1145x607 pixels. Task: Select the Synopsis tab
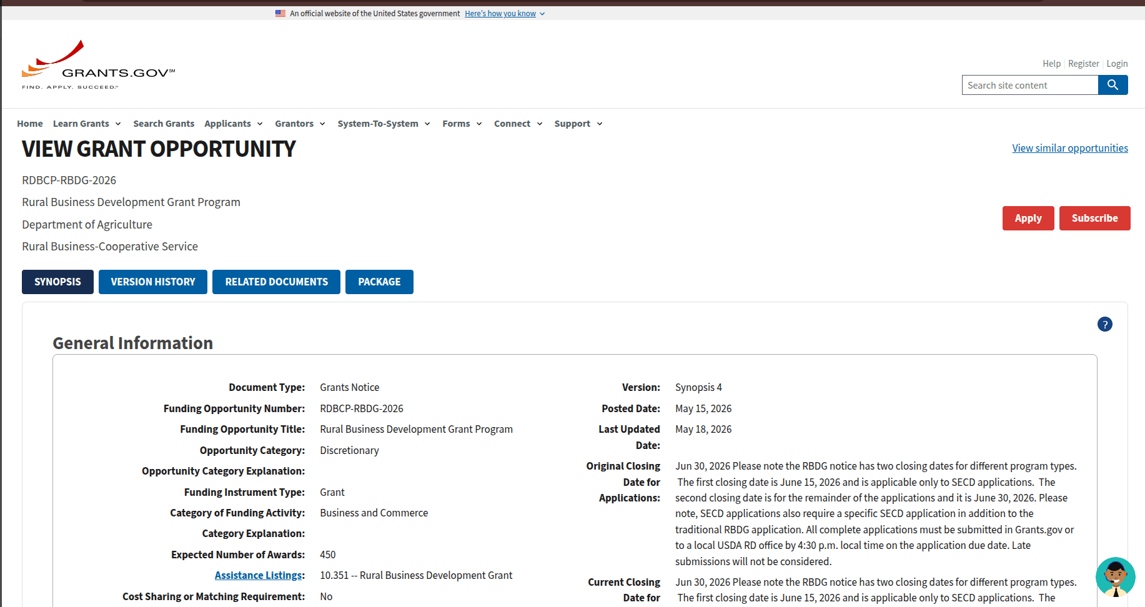click(57, 282)
